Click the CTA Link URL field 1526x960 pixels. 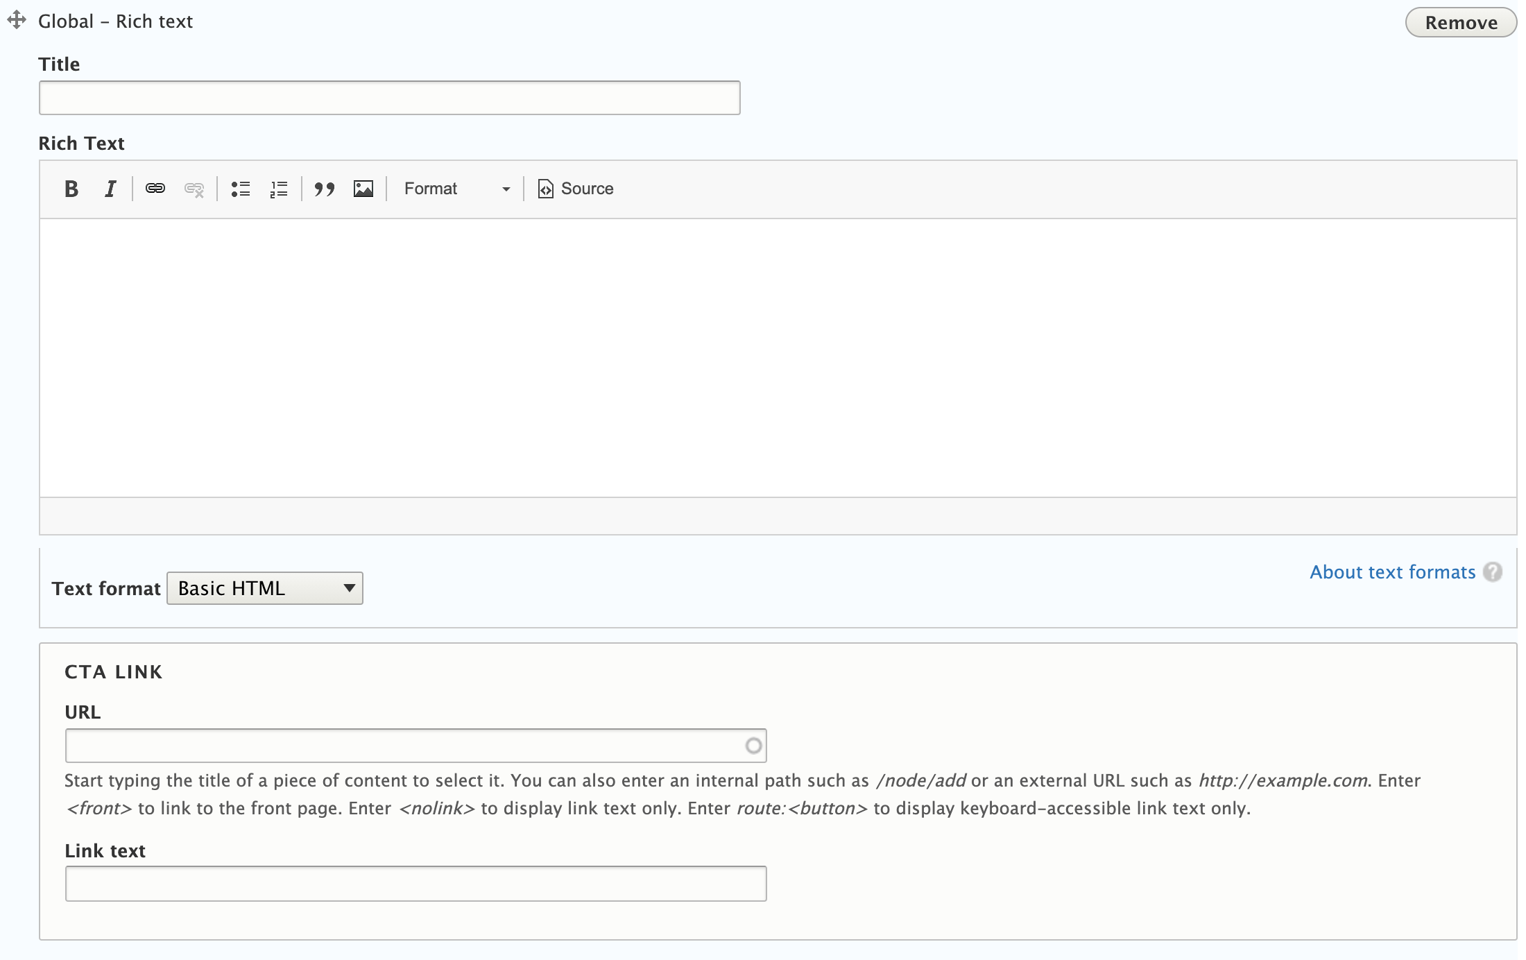tap(415, 746)
